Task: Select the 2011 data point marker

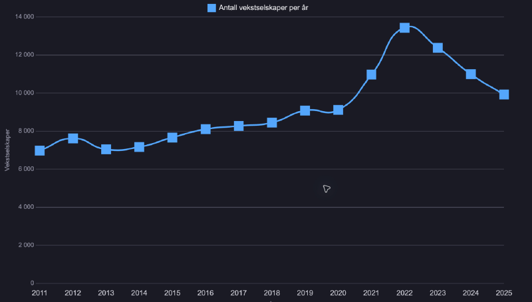Action: pyautogui.click(x=40, y=150)
